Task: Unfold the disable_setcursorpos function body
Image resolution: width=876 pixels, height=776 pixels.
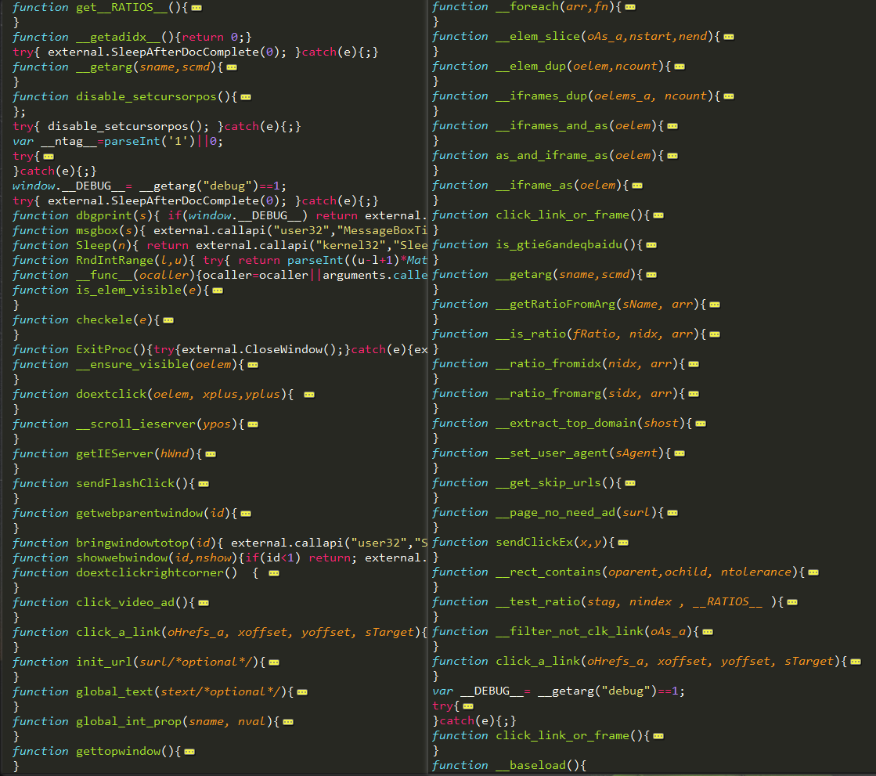Action: pos(246,97)
